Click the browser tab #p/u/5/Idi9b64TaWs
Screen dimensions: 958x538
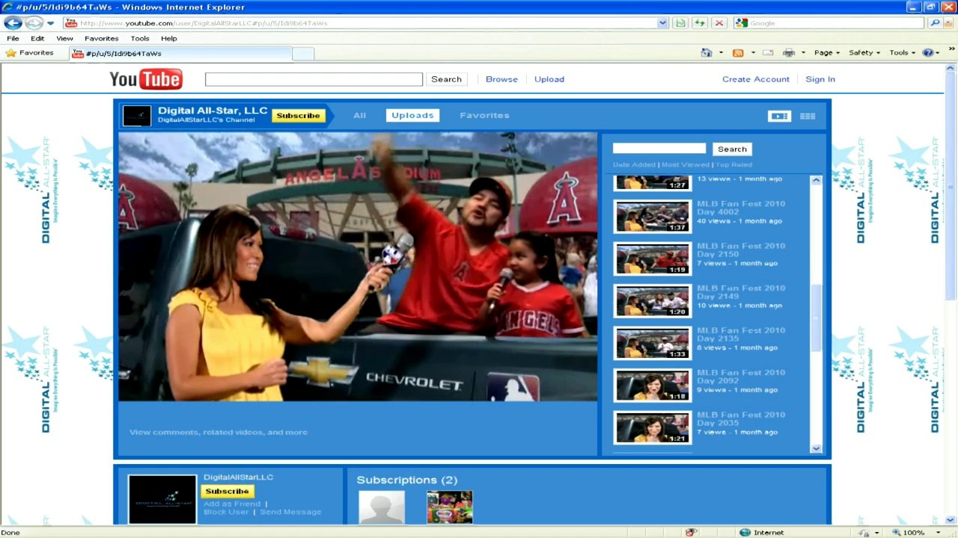pos(180,54)
